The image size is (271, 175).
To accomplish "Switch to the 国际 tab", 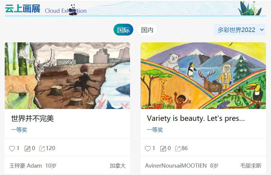I will click(x=123, y=30).
